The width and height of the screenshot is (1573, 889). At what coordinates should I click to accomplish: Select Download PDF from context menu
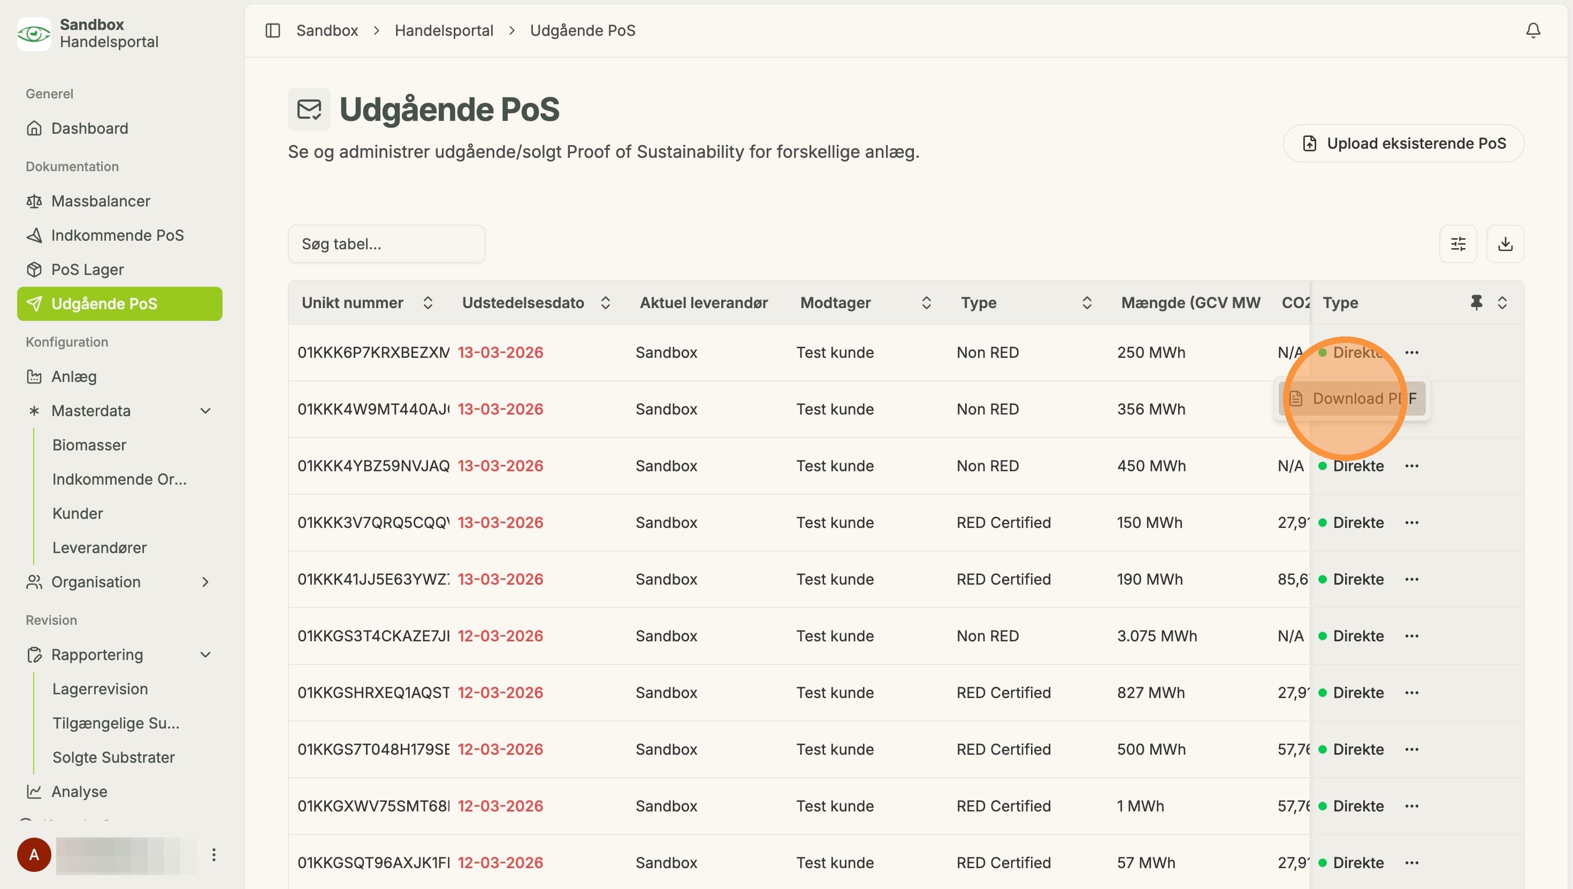1352,398
